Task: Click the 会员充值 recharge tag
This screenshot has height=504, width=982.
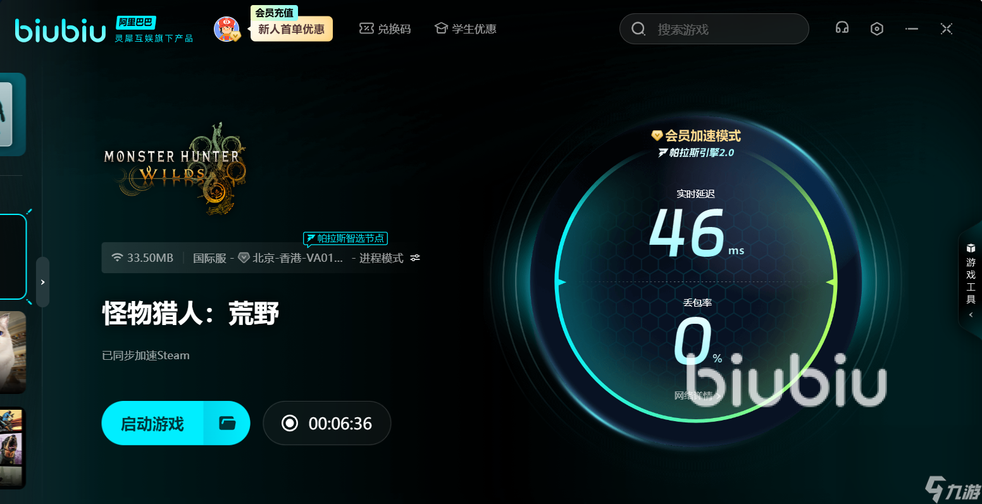Action: (x=275, y=13)
